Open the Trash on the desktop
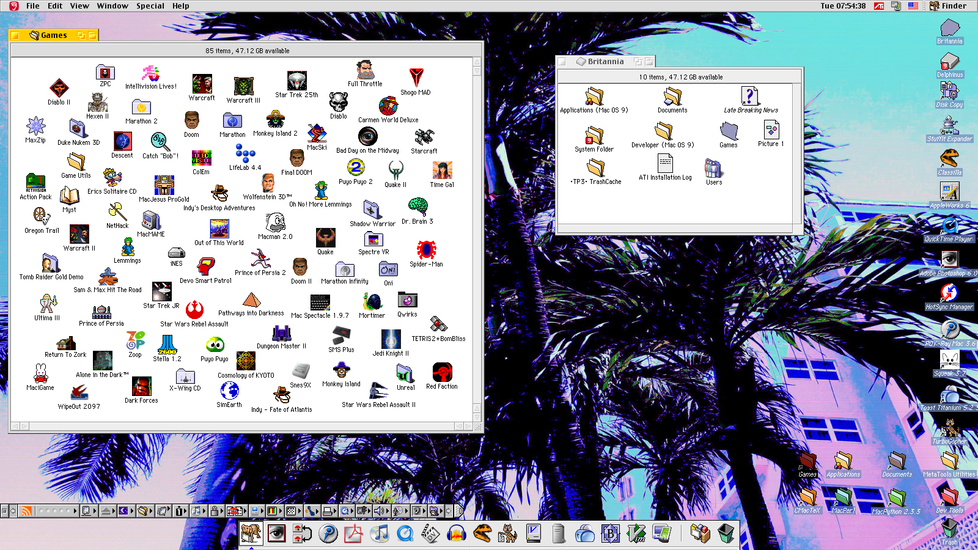Viewport: 978px width, 550px height. [x=949, y=528]
